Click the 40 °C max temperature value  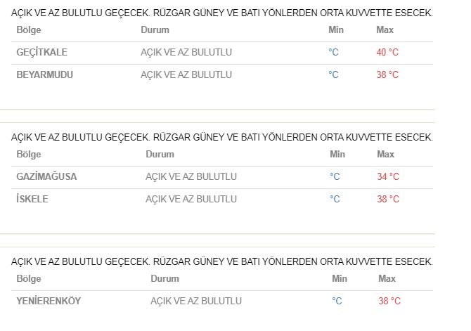(x=387, y=53)
